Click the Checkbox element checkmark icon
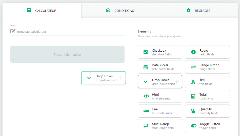The height and width of the screenshot is (136, 240). pos(146,52)
